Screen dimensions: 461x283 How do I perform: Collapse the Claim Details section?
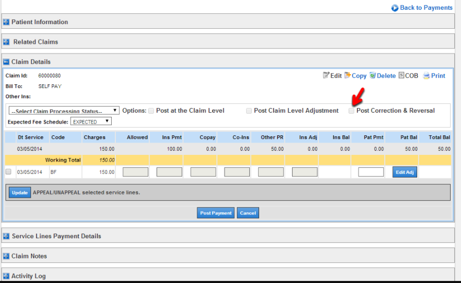6,62
